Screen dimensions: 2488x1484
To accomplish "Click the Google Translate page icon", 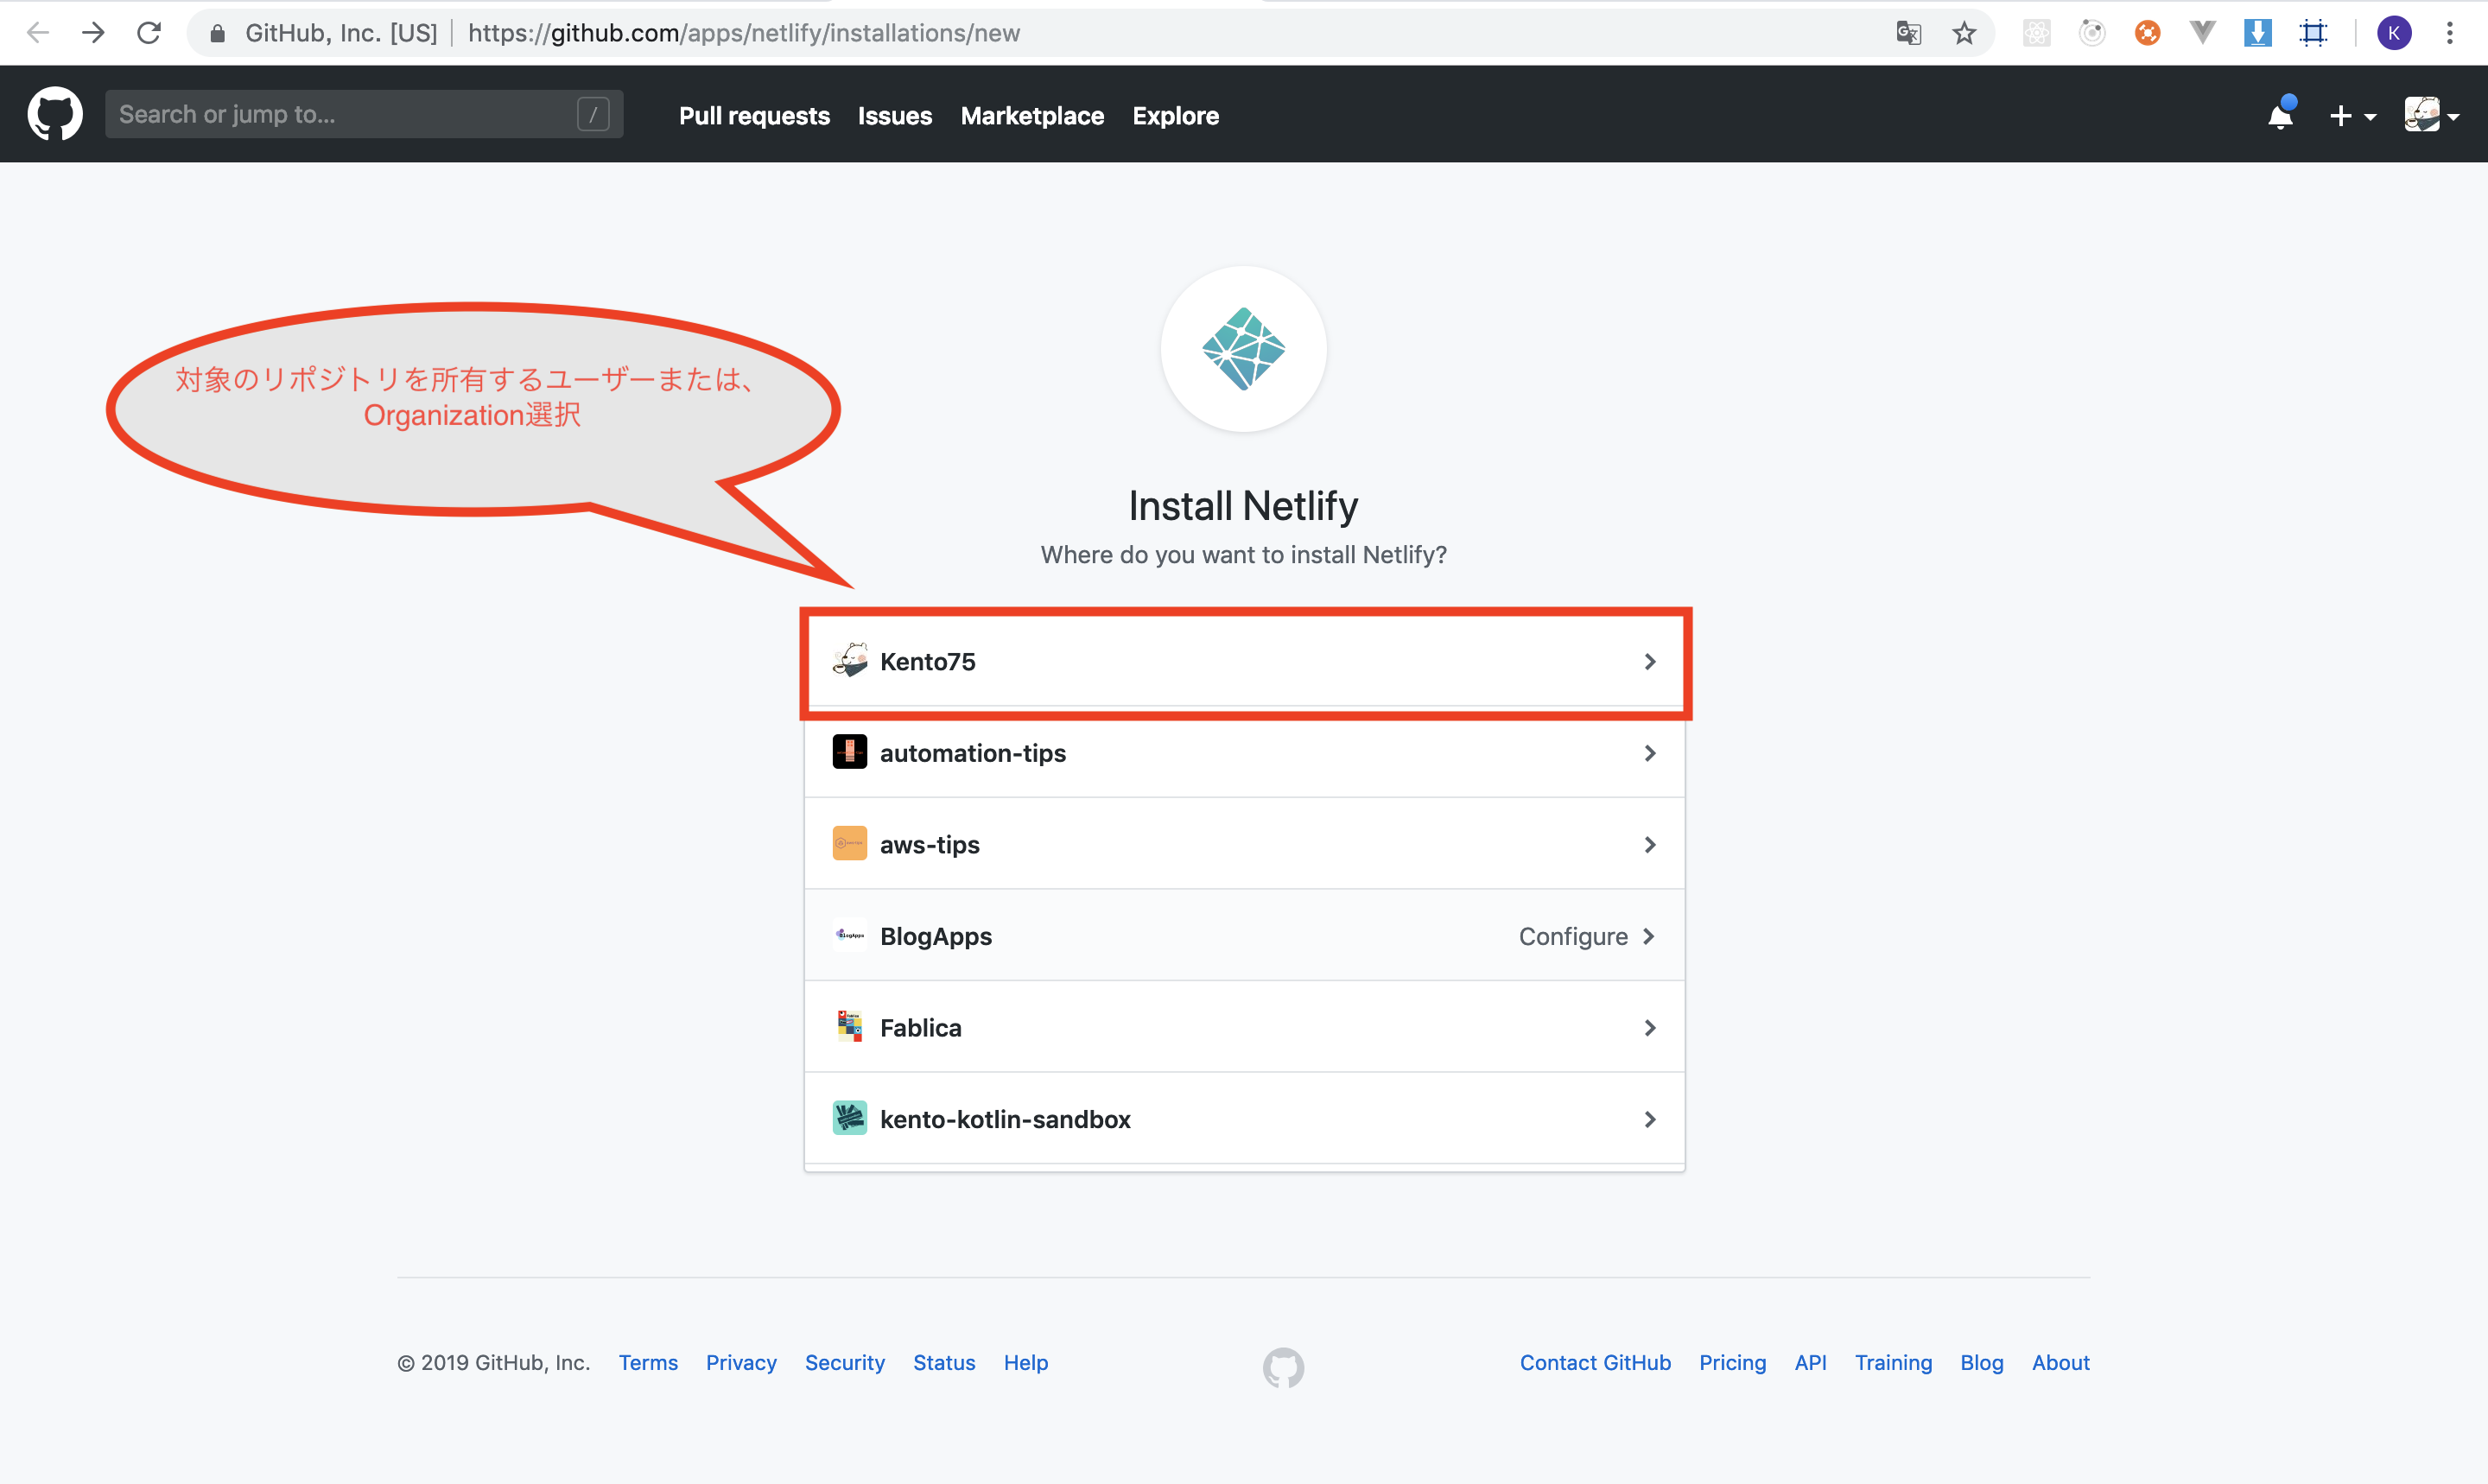I will tap(1908, 33).
